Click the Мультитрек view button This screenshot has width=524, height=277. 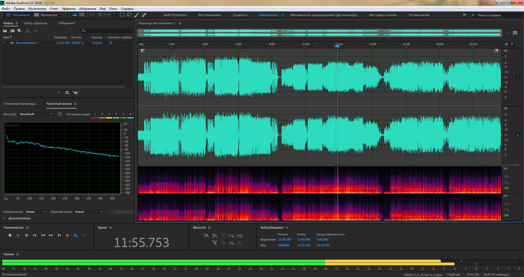46,15
